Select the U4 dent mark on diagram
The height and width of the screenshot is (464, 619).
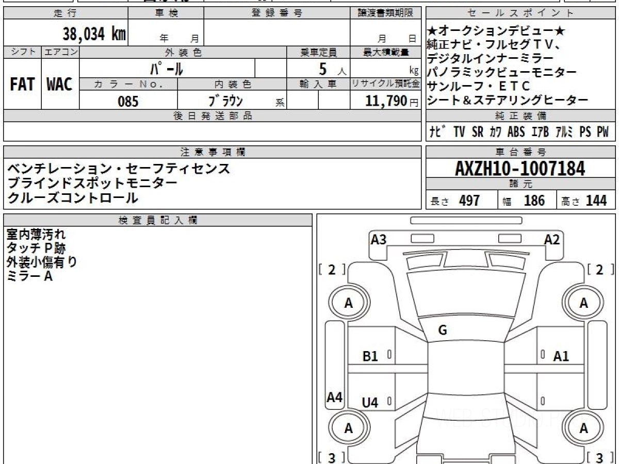[370, 402]
